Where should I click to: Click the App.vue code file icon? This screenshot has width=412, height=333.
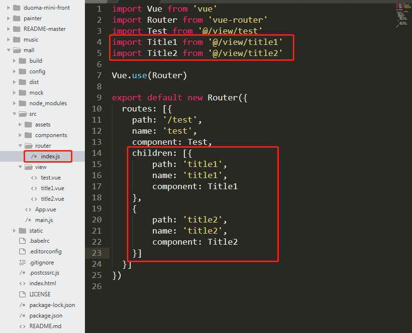click(28, 209)
